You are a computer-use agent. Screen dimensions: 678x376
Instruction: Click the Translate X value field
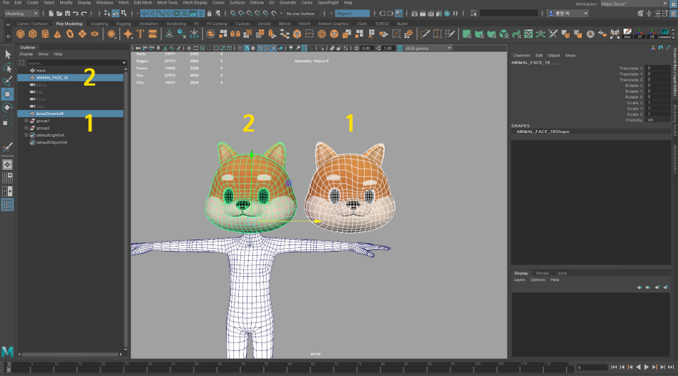tap(659, 69)
